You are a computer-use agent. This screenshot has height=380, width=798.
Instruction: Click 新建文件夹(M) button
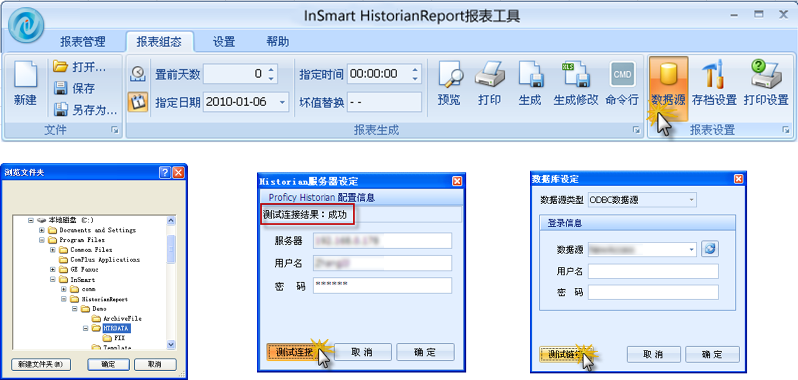(41, 365)
